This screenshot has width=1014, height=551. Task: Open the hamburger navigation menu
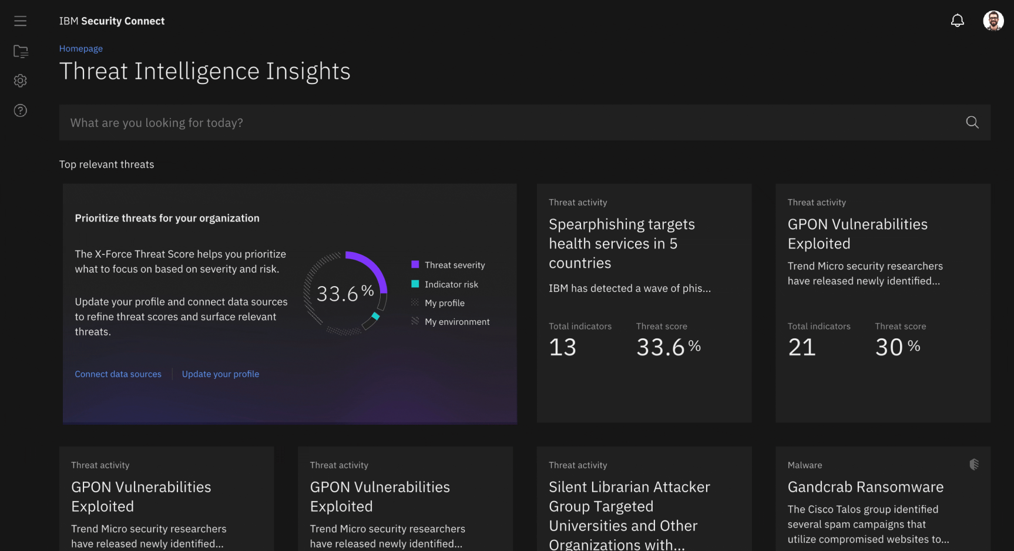(x=21, y=21)
